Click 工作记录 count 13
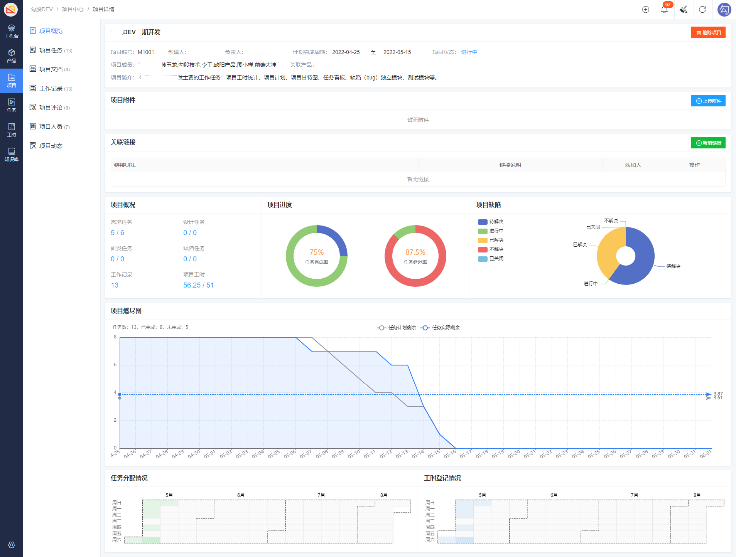736x557 pixels. (x=115, y=285)
